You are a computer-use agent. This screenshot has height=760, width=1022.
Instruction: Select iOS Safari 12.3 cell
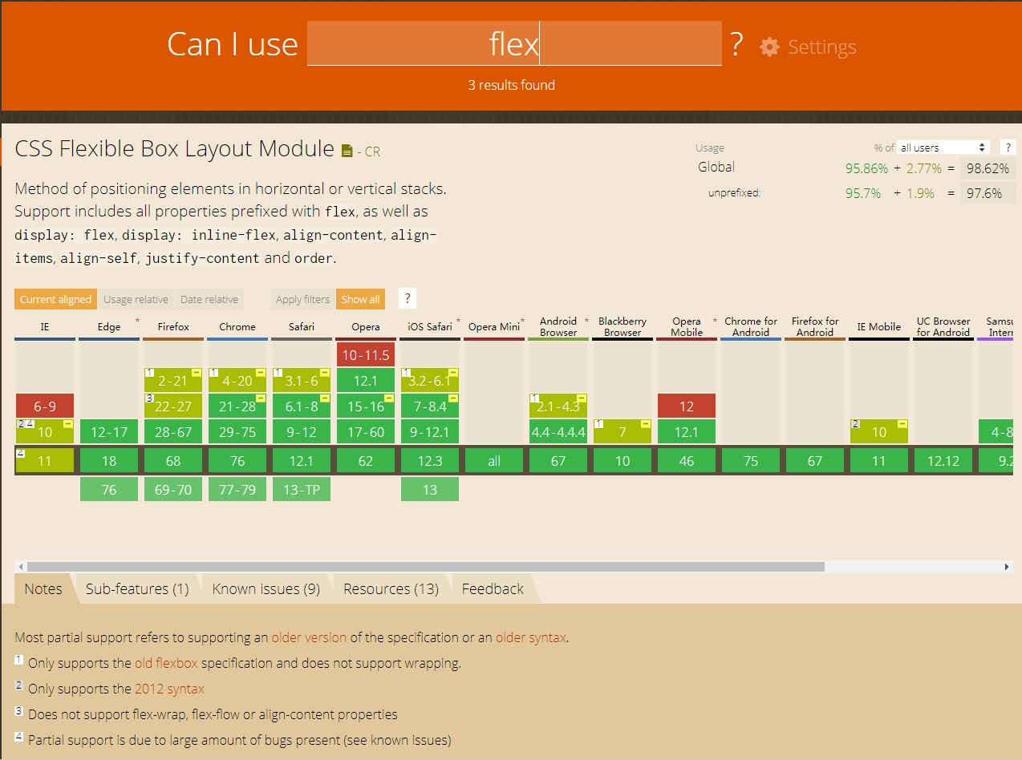[430, 461]
